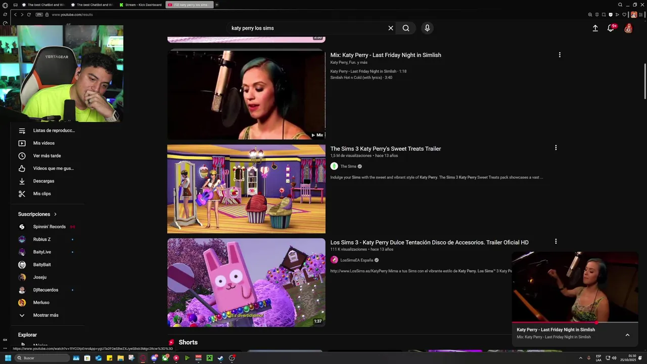Open the notifications bell

611,28
